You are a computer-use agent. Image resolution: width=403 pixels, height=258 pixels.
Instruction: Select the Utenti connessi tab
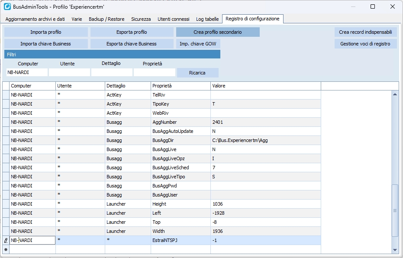173,19
